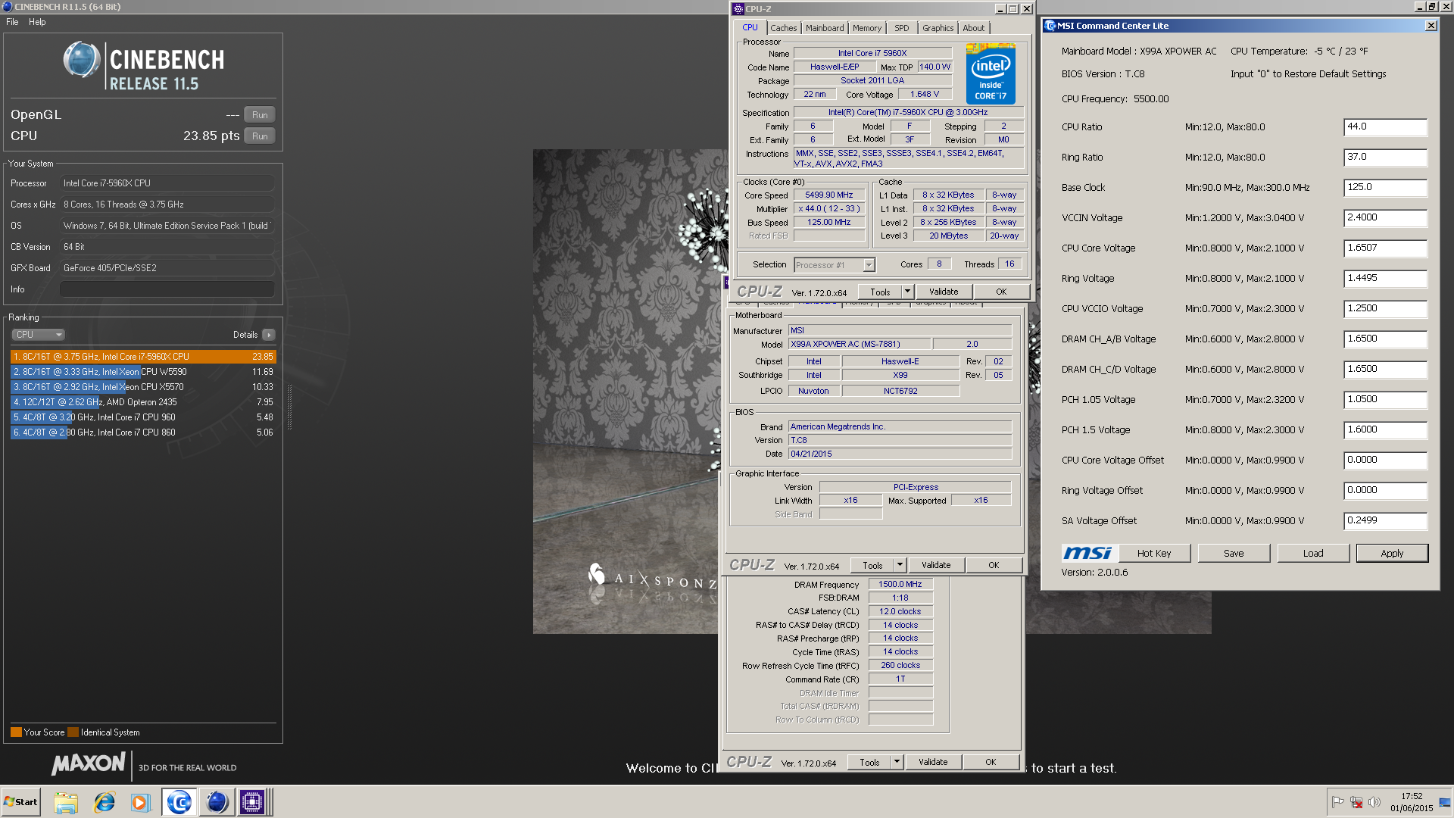Expand Tools arrow in CPU-Z Mainboard window
1454x818 pixels.
point(900,565)
